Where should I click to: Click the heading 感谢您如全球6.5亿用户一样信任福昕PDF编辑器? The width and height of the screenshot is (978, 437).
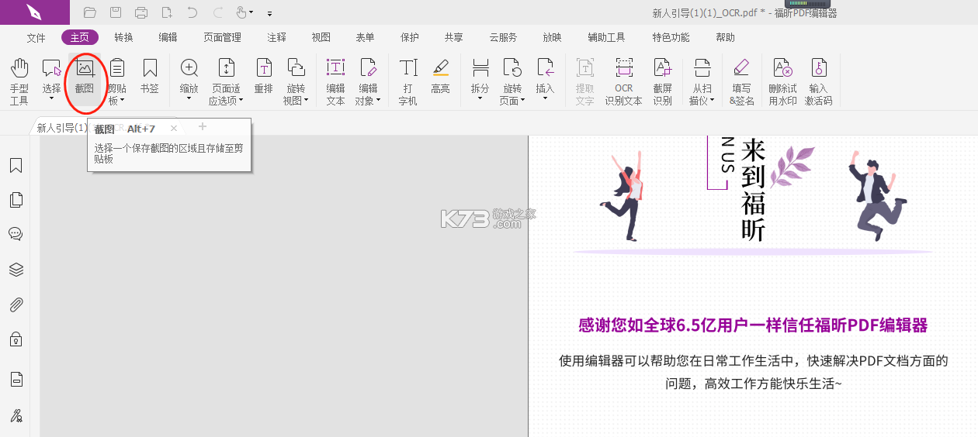(753, 325)
